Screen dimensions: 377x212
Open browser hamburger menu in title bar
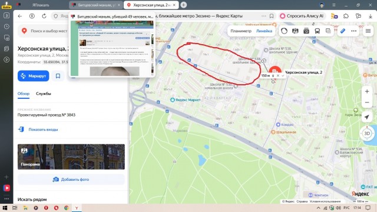334,5
